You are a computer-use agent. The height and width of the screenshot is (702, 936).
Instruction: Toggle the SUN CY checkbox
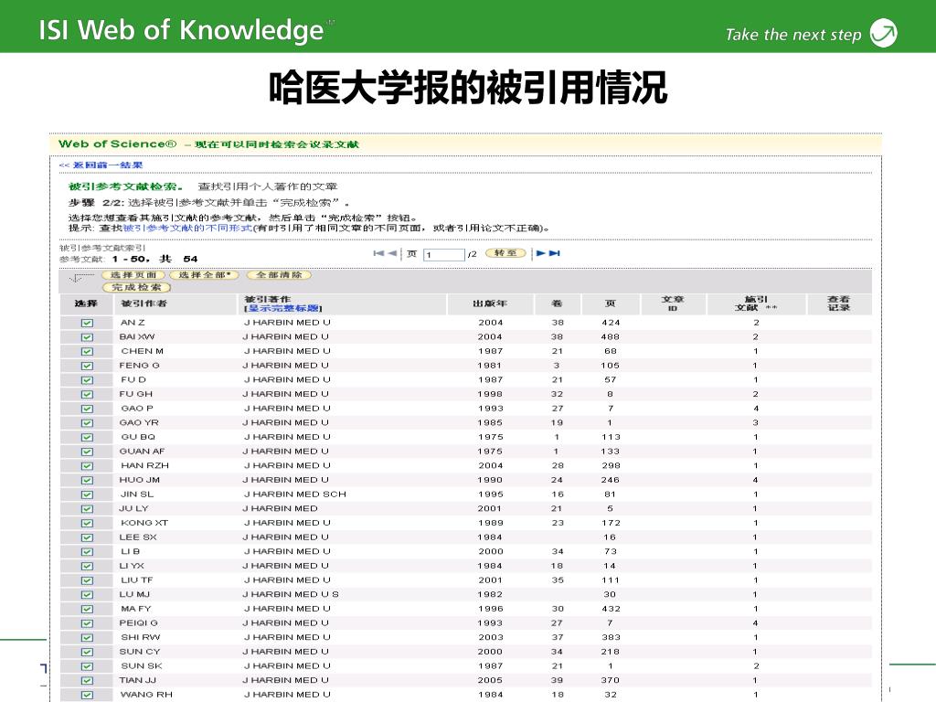(x=87, y=653)
